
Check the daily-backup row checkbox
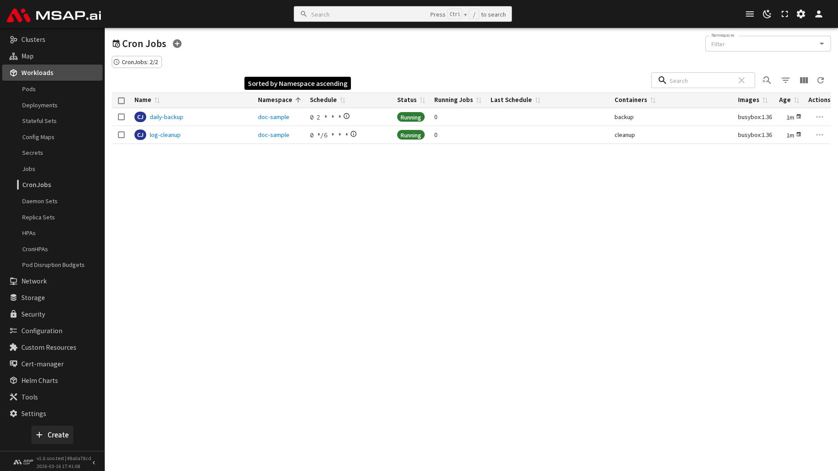tap(121, 117)
